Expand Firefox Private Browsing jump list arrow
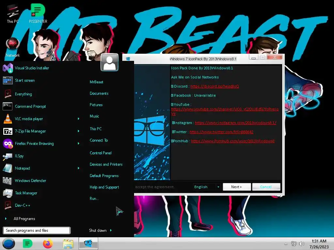Image resolution: width=334 pixels, height=250 pixels. click(79, 144)
